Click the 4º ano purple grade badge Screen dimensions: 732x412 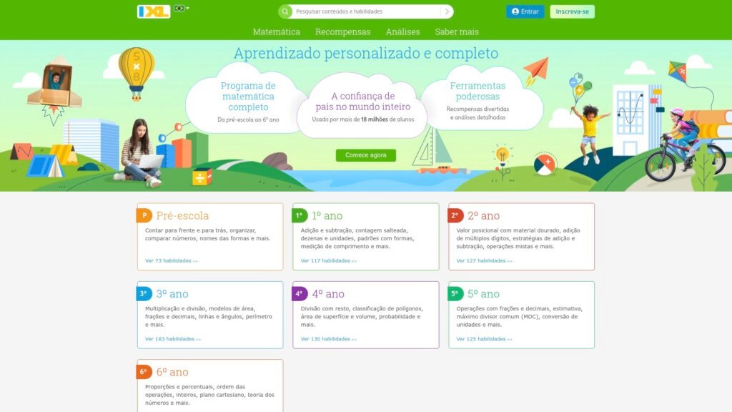tap(300, 293)
